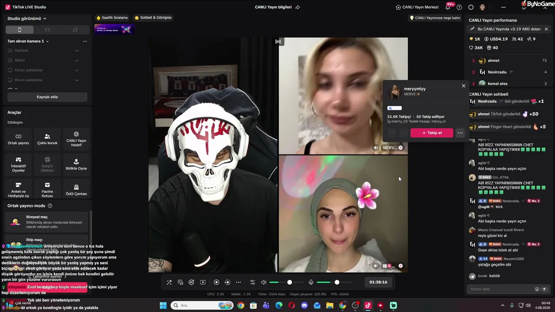Click the Windows taskbar search box
Viewport: 555px width, 312px height.
click(x=202, y=305)
